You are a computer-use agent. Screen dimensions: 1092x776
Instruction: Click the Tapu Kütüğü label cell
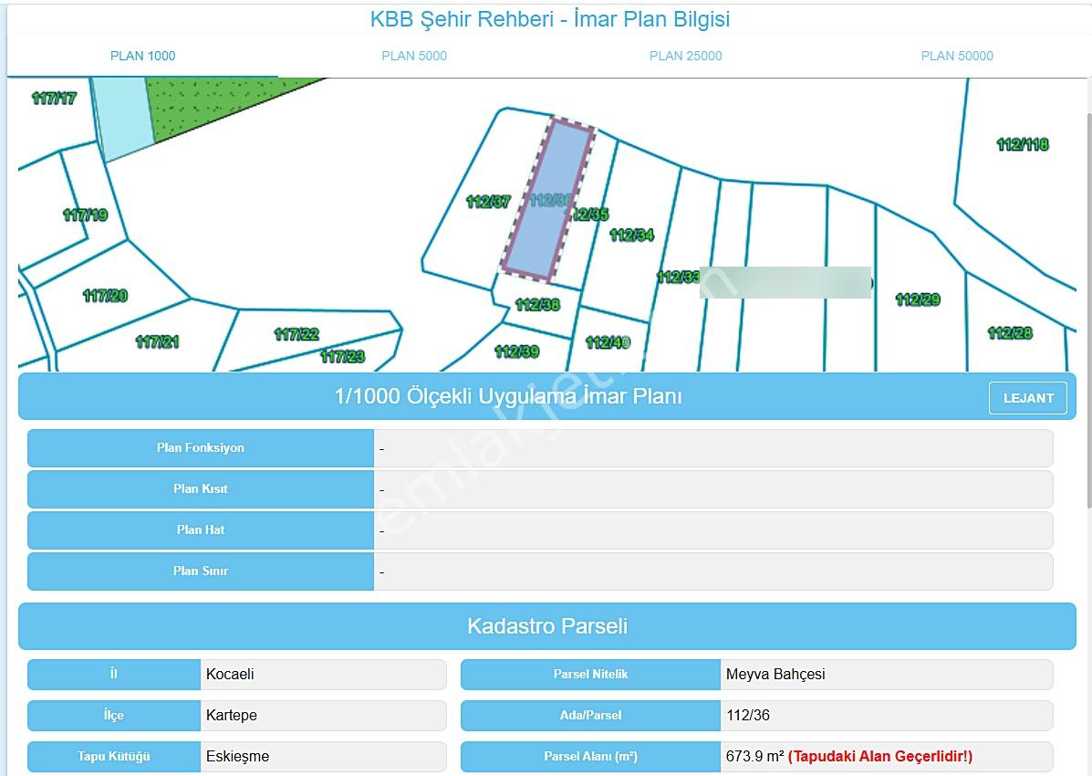(114, 757)
